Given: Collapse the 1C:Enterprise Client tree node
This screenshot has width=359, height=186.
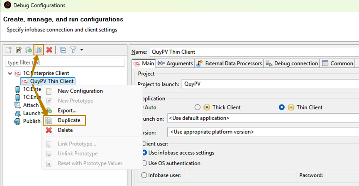Looking at the screenshot, I should coord(10,74).
